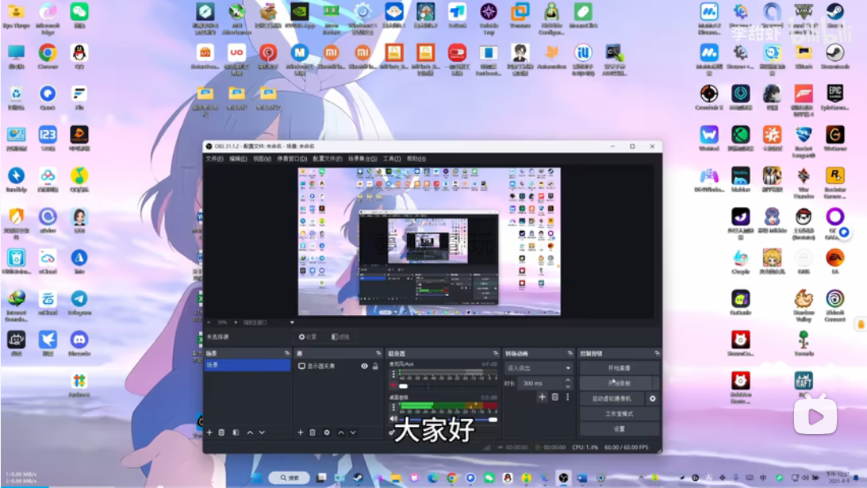Click the 工作室模式 button
The image size is (867, 488).
coord(619,414)
